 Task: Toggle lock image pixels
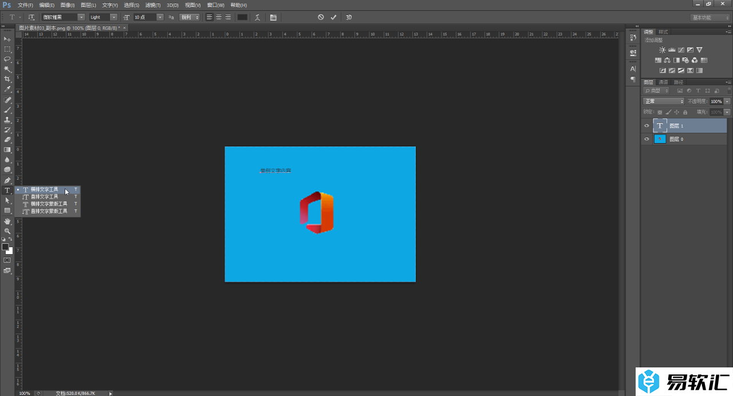[668, 112]
